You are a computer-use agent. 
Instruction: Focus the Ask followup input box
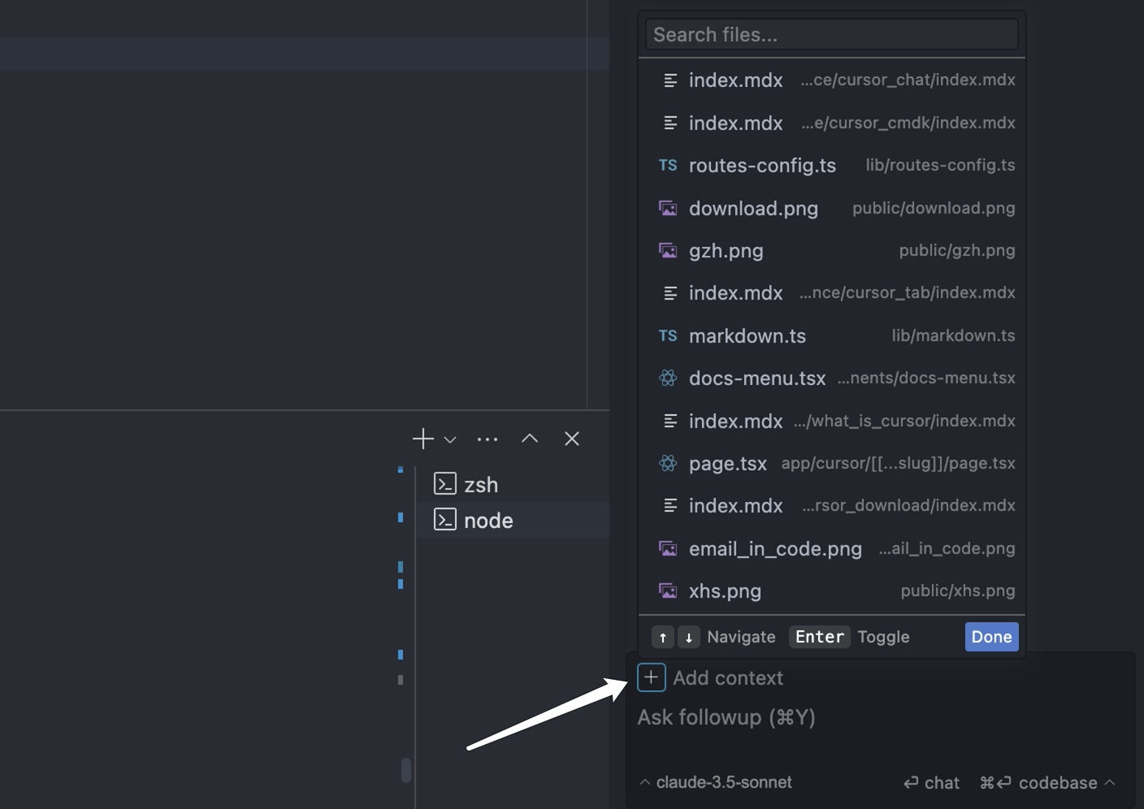coord(881,718)
